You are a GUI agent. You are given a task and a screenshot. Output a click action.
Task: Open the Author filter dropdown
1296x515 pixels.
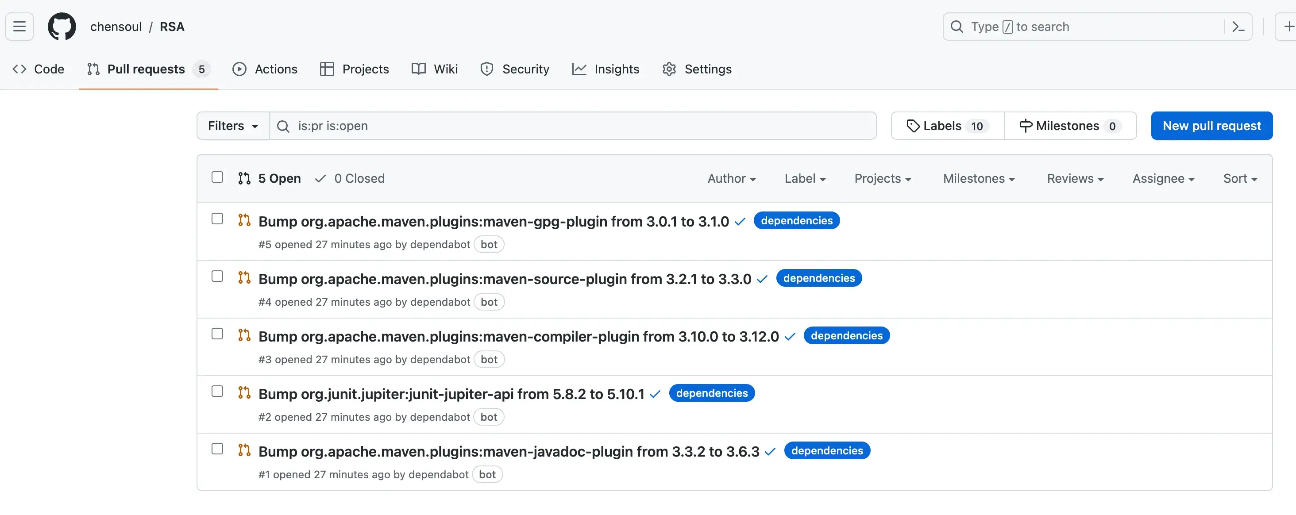tap(732, 179)
